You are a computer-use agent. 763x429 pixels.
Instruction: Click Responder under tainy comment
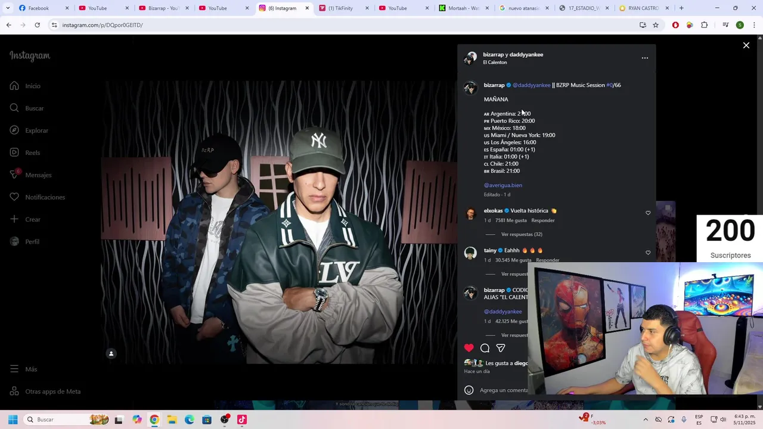coord(547,260)
